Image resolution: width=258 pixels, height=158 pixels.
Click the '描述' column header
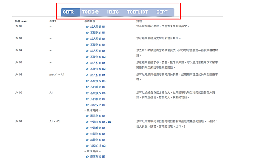(x=139, y=21)
